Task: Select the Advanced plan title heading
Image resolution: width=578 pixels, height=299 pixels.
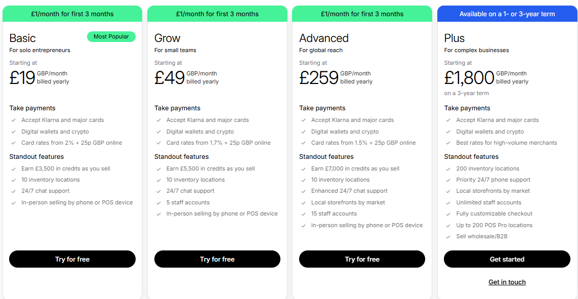Action: click(x=324, y=38)
